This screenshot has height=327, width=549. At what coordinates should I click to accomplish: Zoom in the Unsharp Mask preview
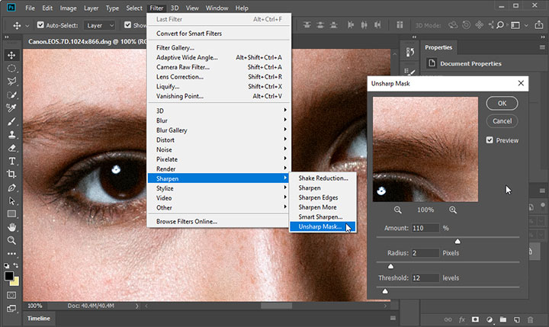pos(453,210)
